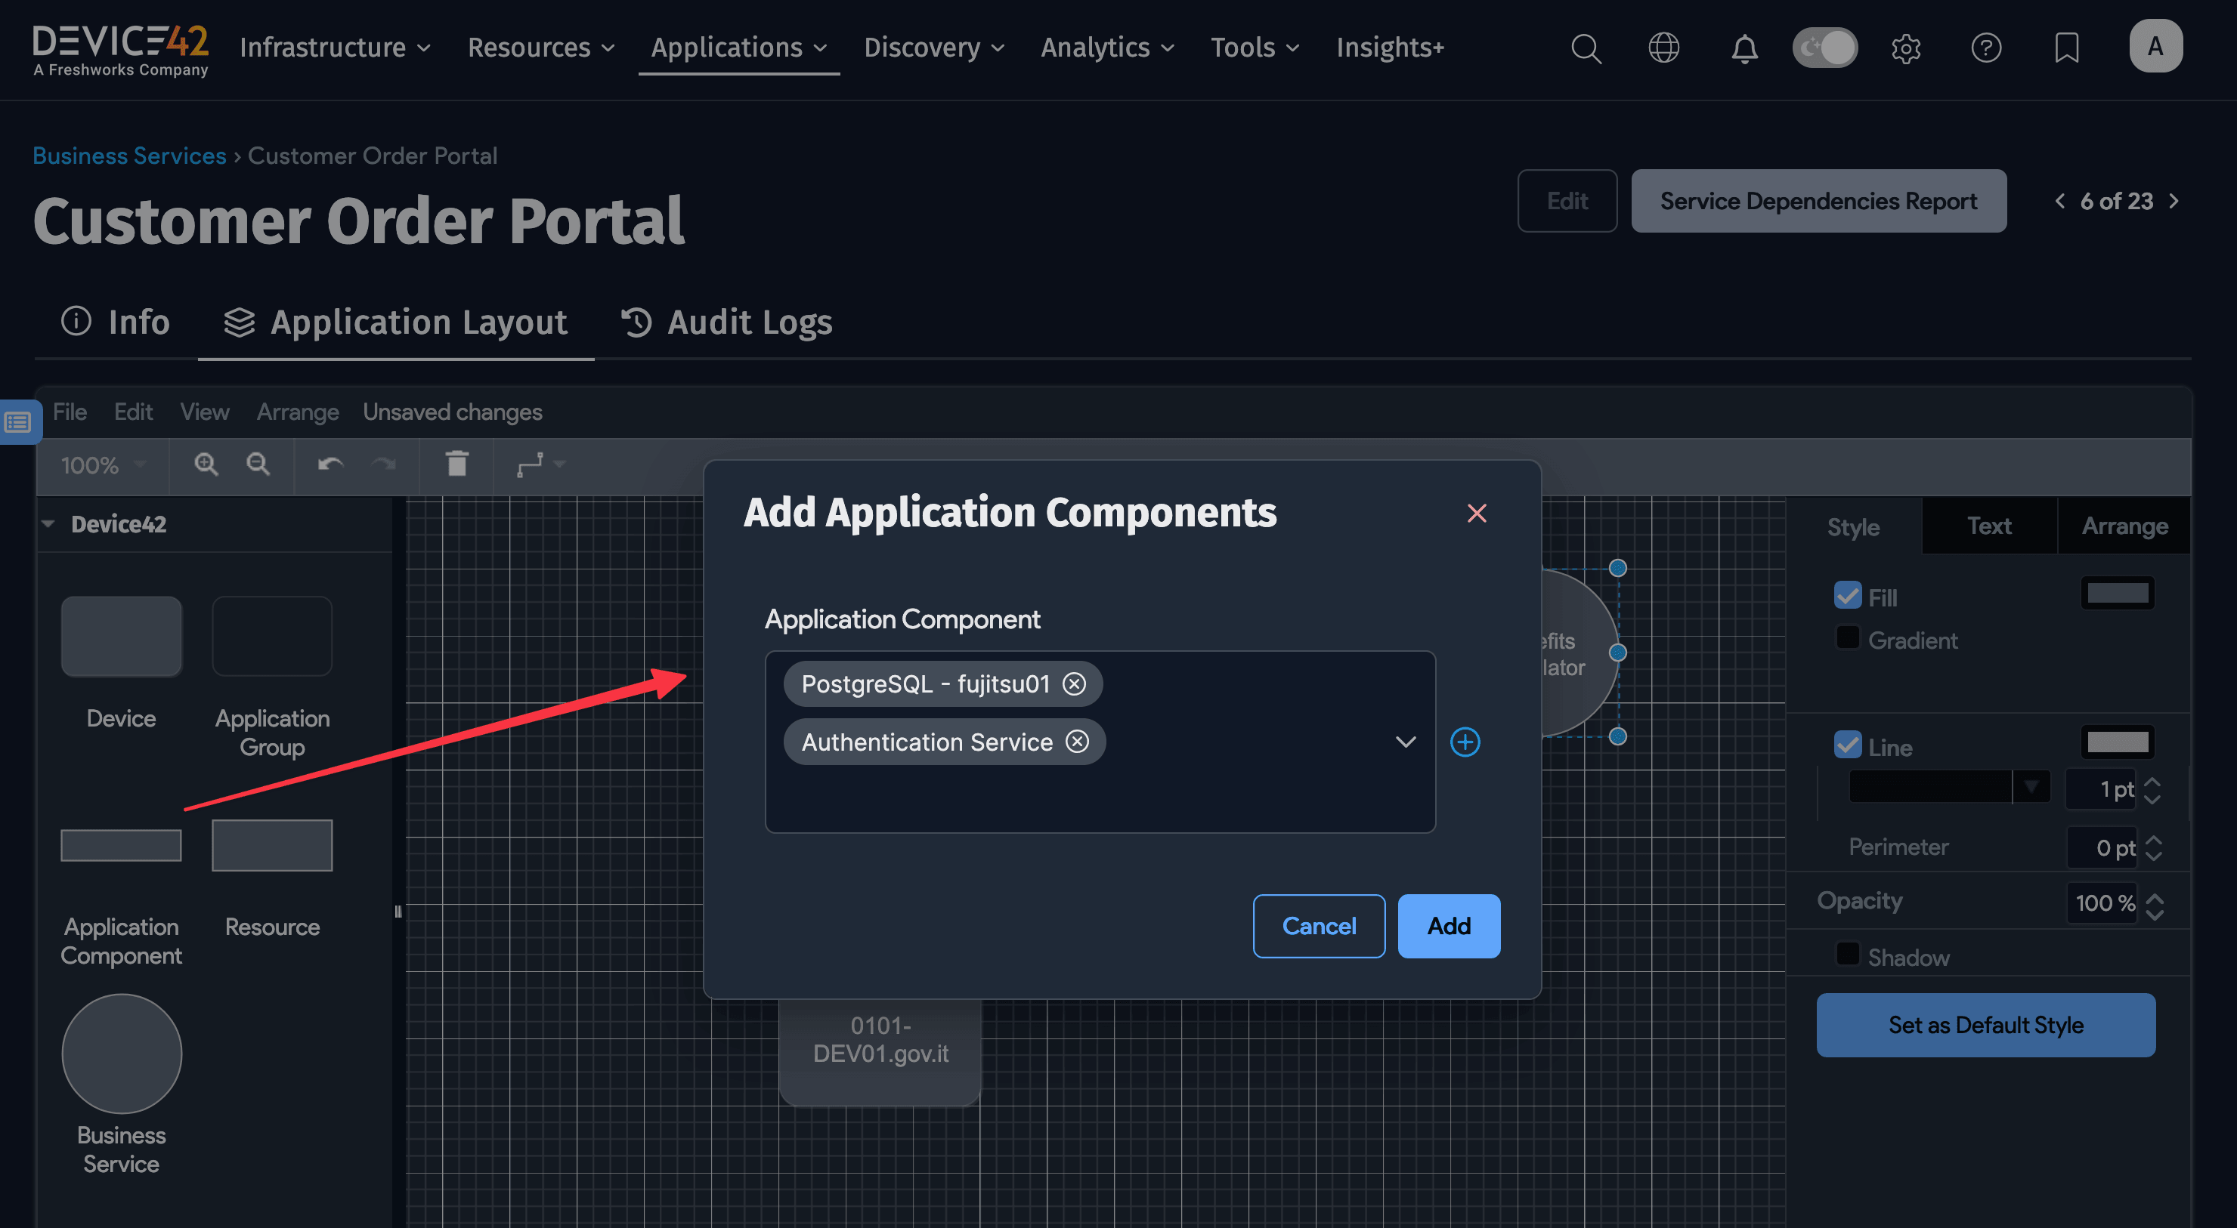Click the Fill color swatch

pos(2118,593)
